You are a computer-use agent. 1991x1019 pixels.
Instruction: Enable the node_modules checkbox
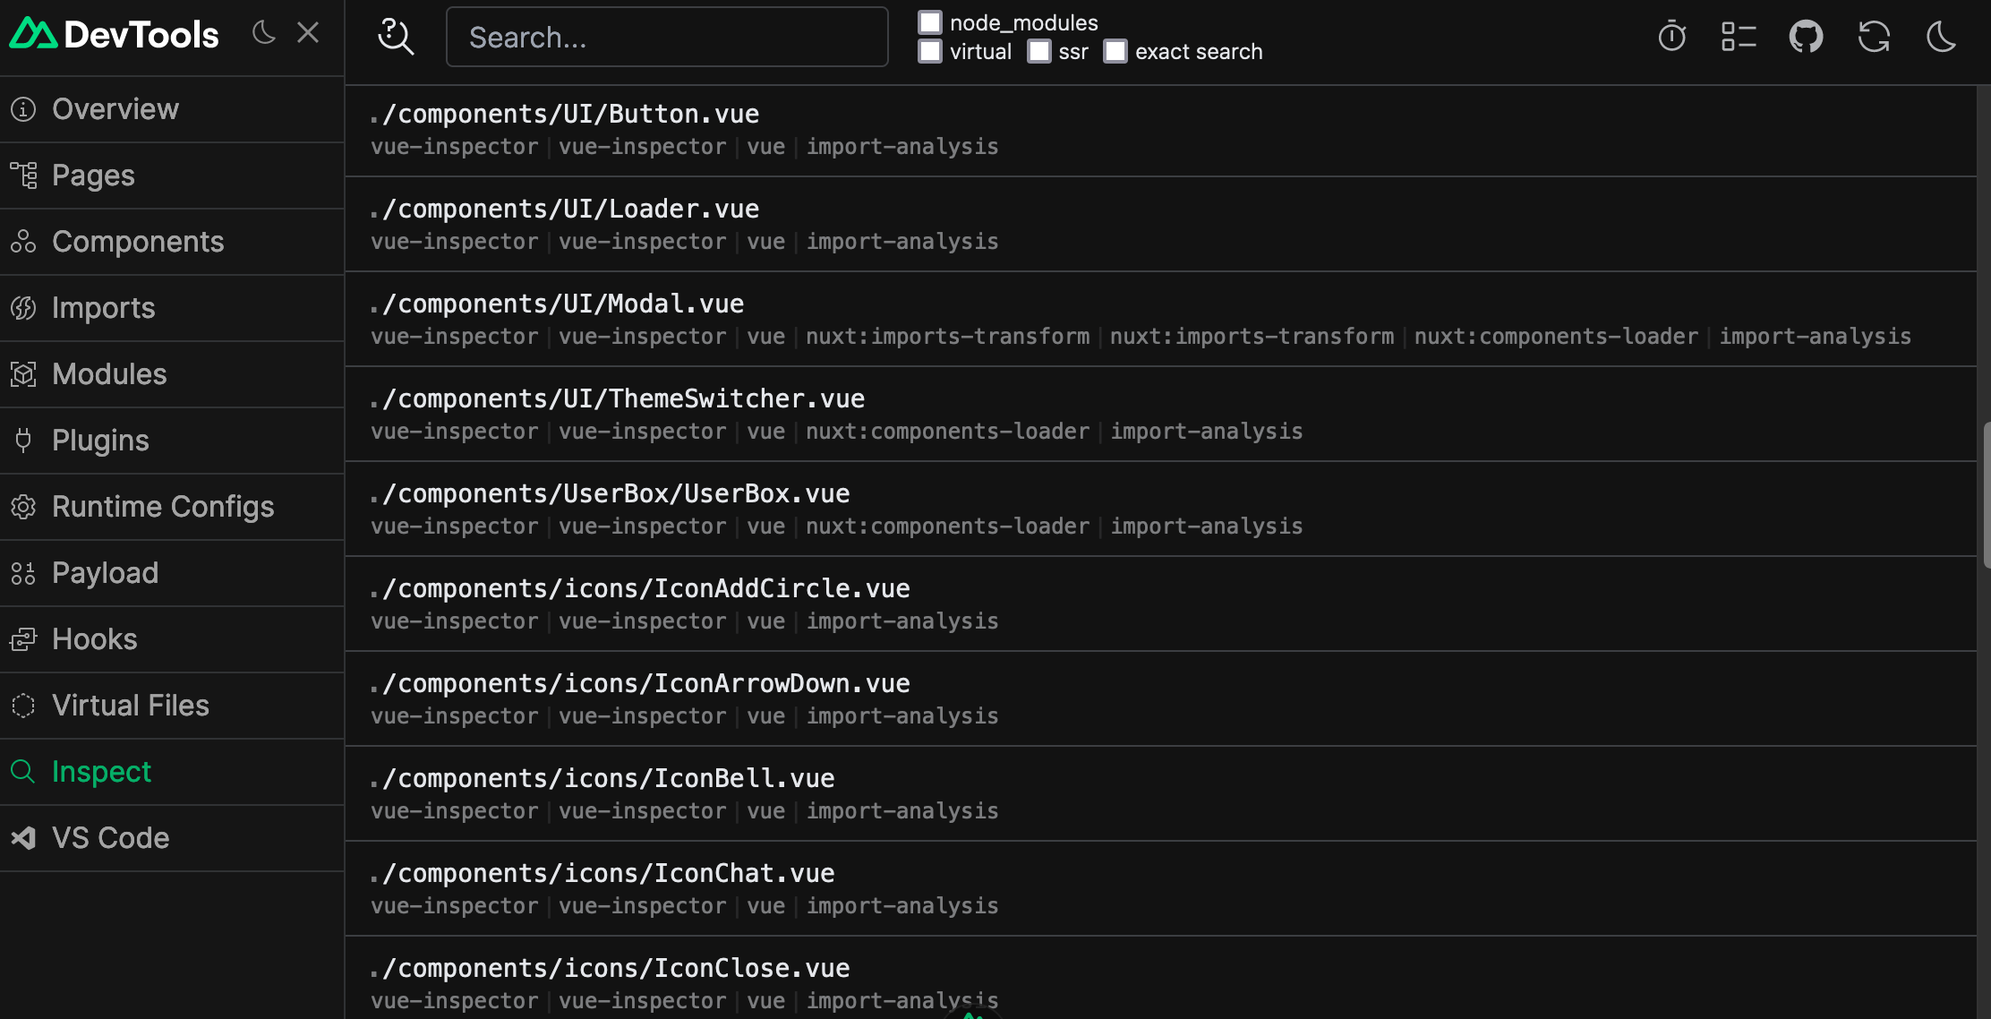tap(930, 22)
